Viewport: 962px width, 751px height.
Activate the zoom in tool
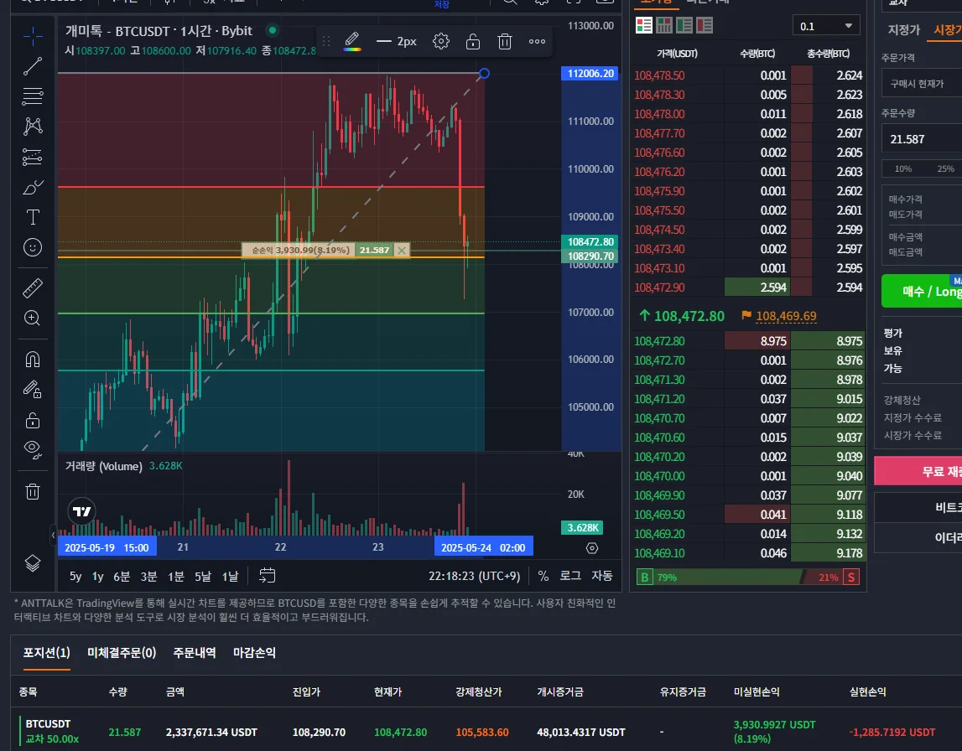click(x=33, y=319)
